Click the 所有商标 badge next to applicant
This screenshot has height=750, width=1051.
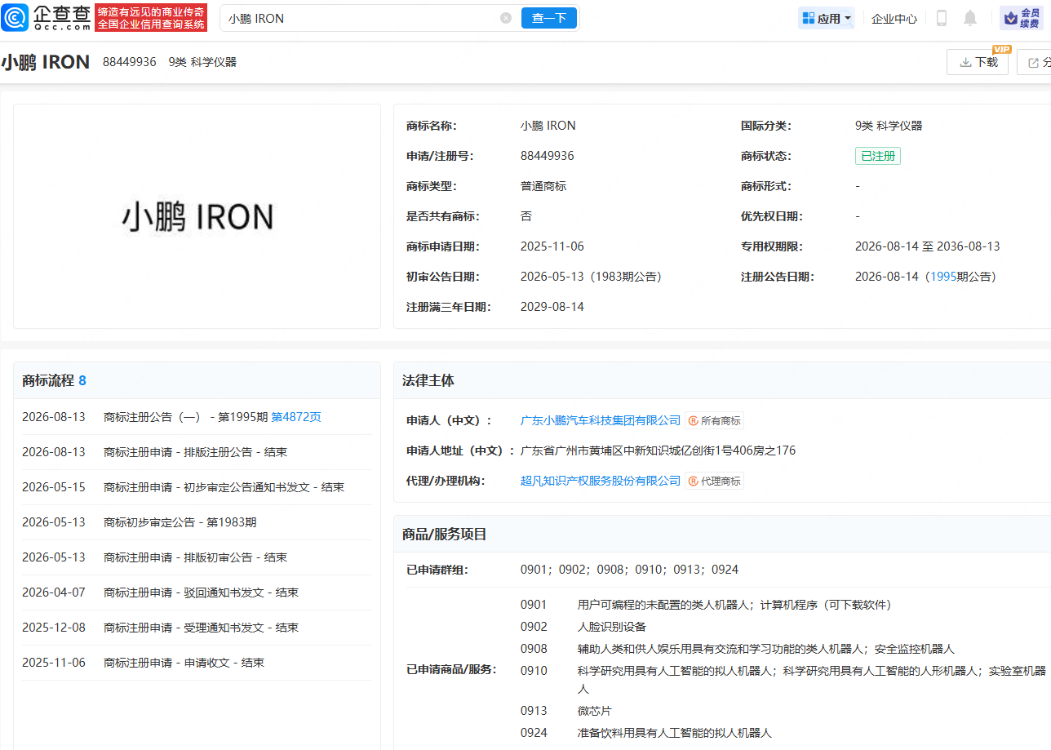click(x=715, y=421)
